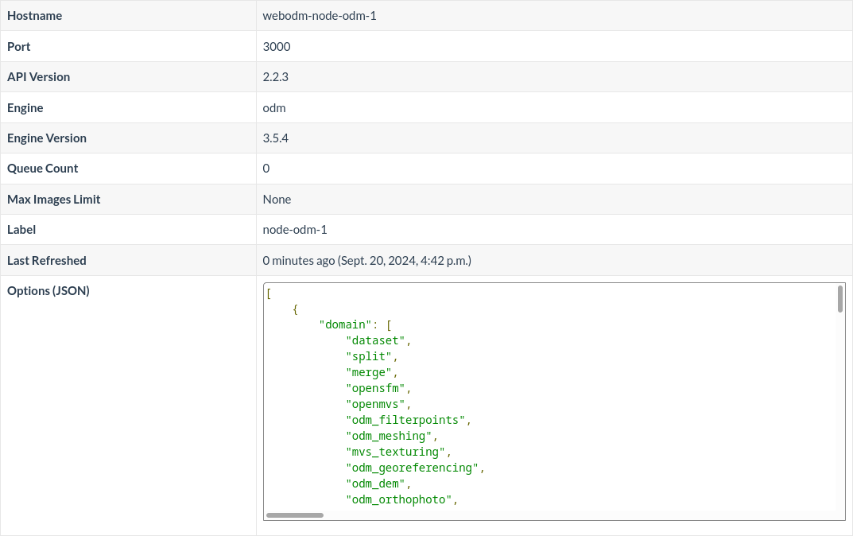
Task: Click the domain key in the JSON
Action: pyautogui.click(x=347, y=324)
